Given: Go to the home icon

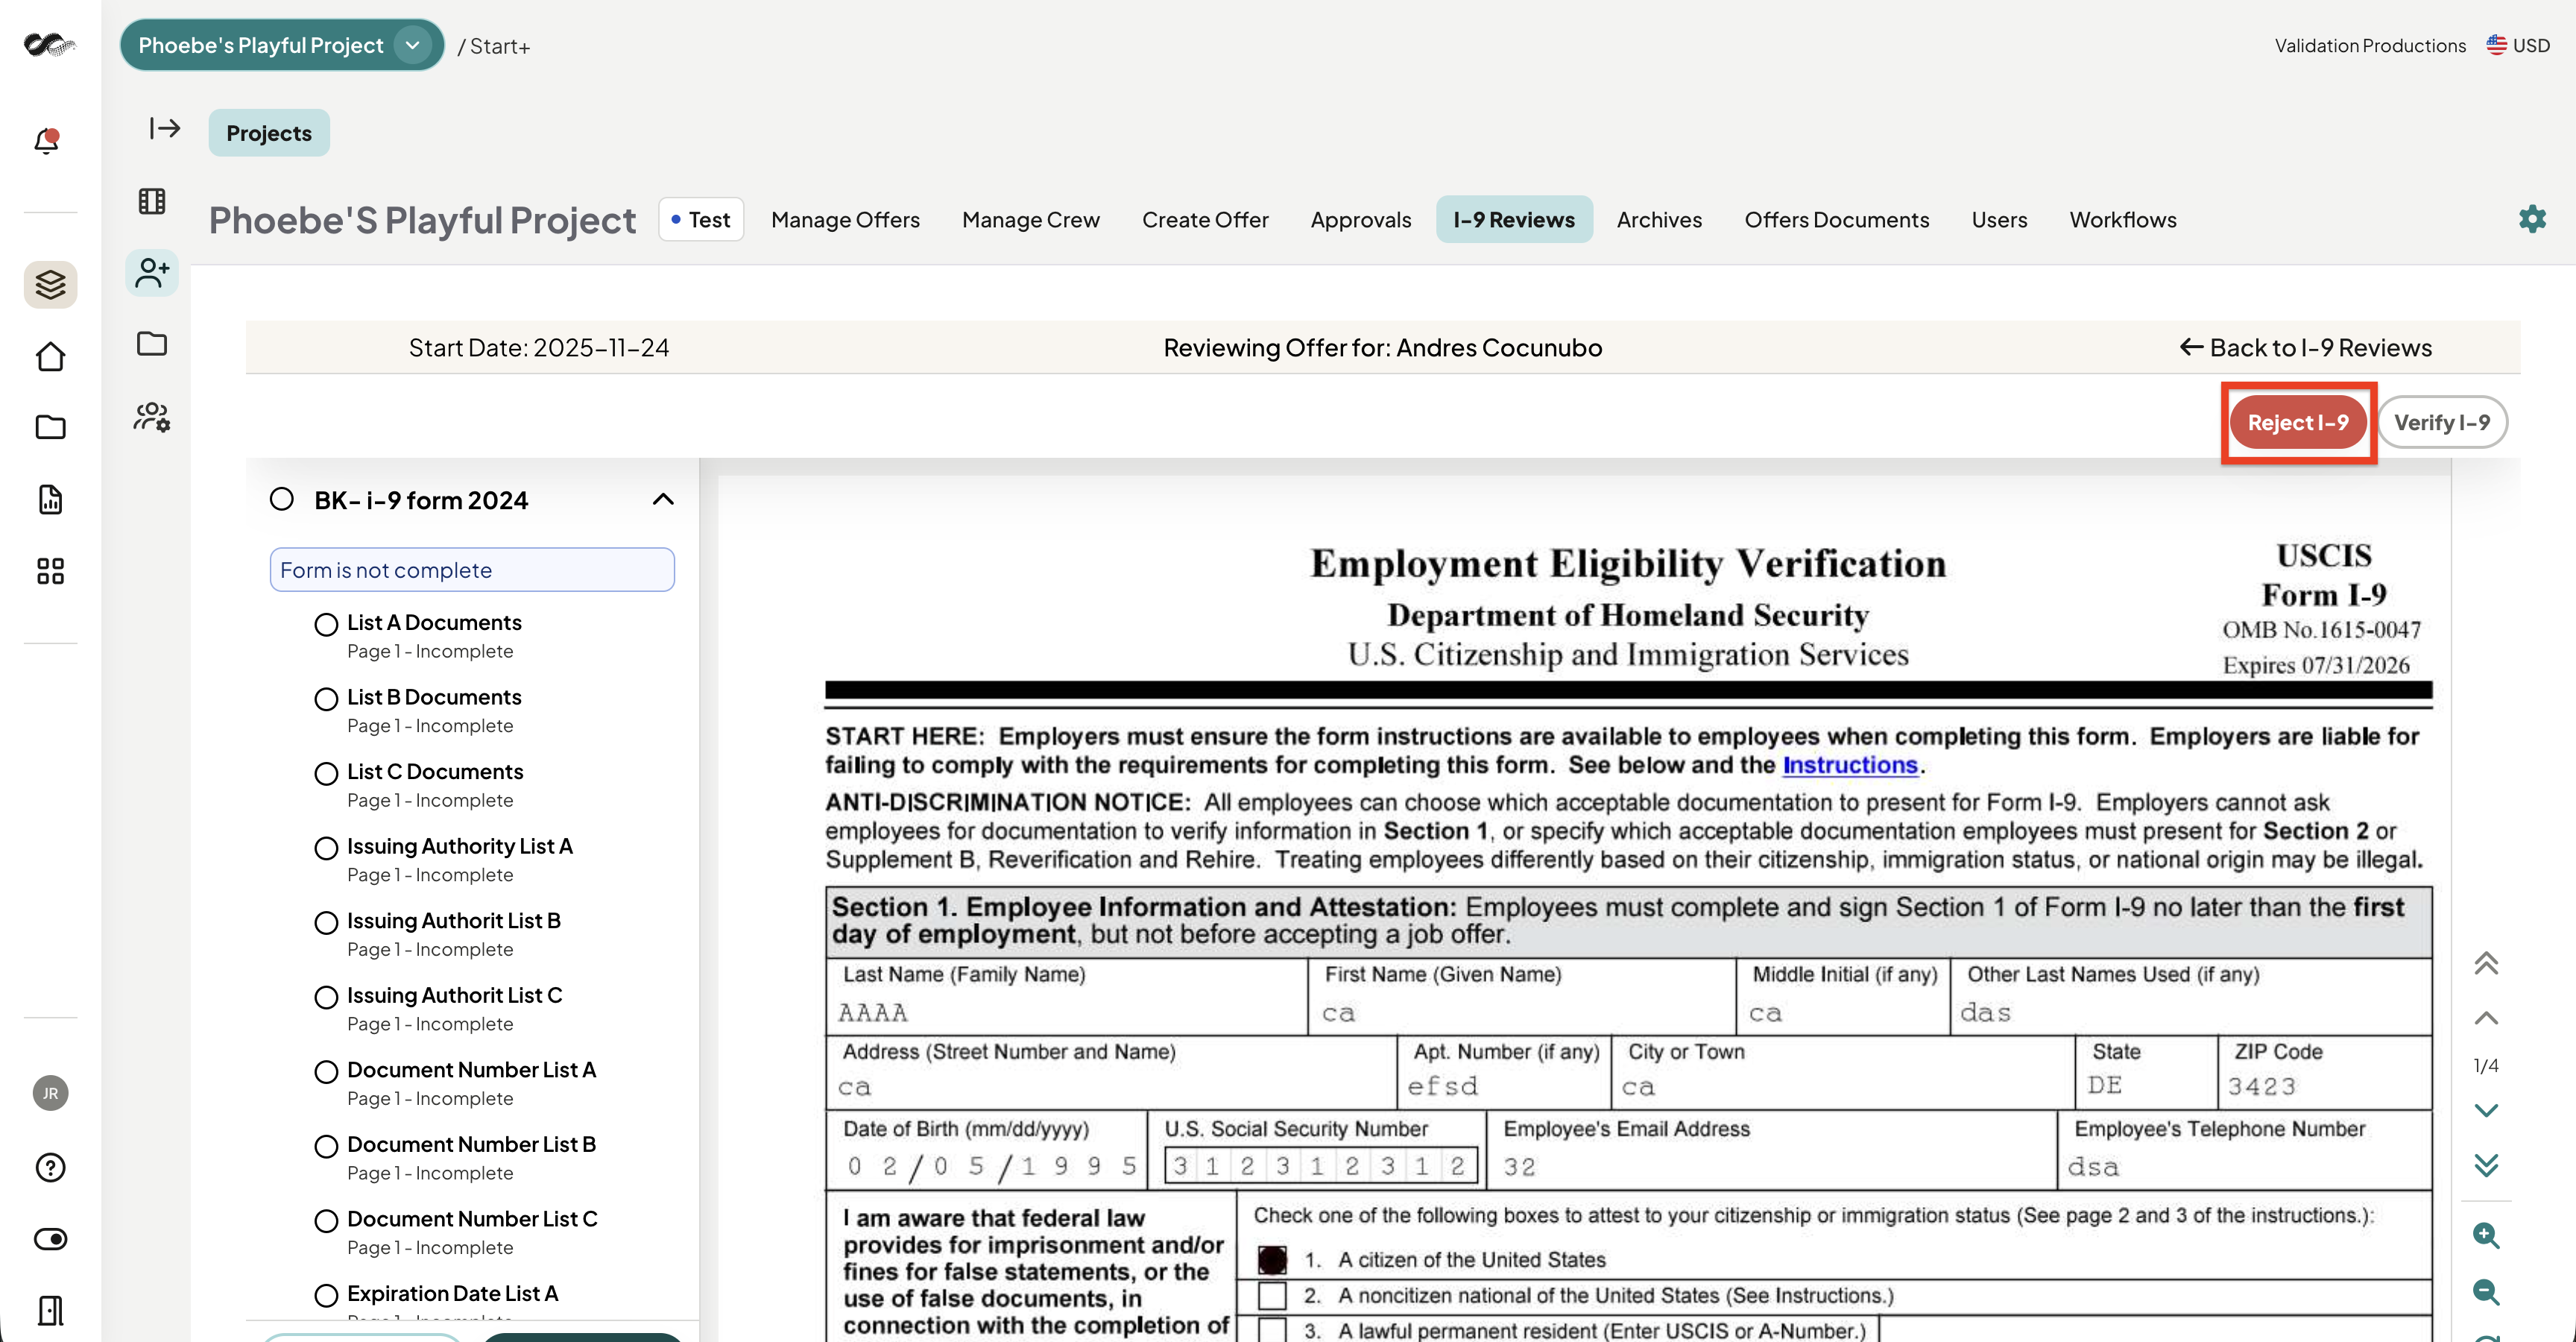Looking at the screenshot, I should [50, 357].
